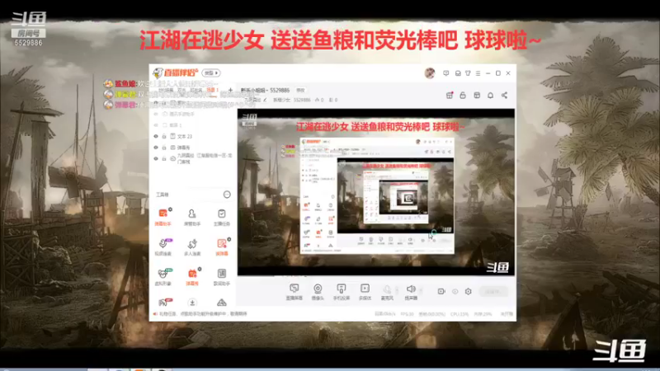This screenshot has width=660, height=371.
Task: Add a 摄像头 camera source
Action: [x=318, y=292]
